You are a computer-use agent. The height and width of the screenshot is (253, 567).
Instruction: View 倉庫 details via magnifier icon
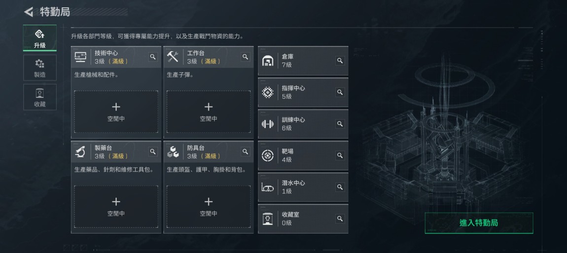pos(340,61)
